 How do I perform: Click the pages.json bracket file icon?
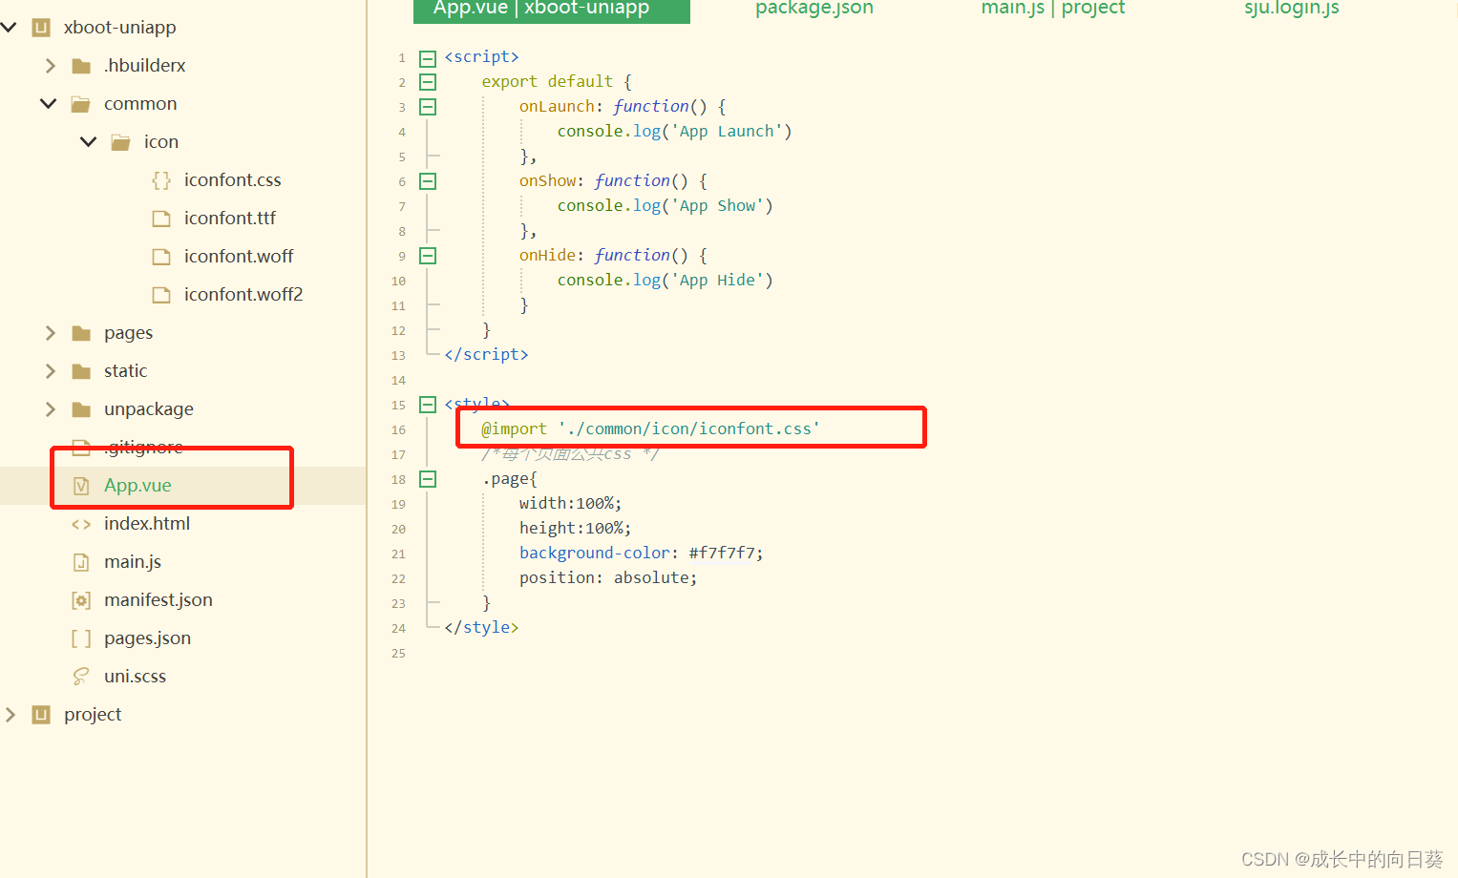[81, 638]
